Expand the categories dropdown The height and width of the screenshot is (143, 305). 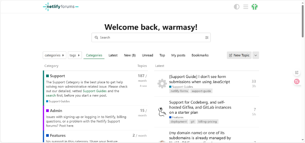tap(55, 55)
